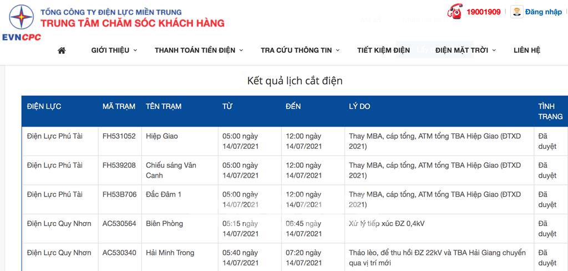Image resolution: width=568 pixels, height=271 pixels.
Task: Expand the THANH TOÁN TIỀN ĐIỆN menu
Action: pos(199,51)
